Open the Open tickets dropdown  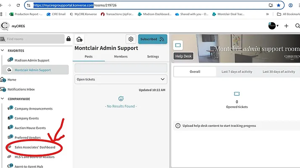(121, 79)
